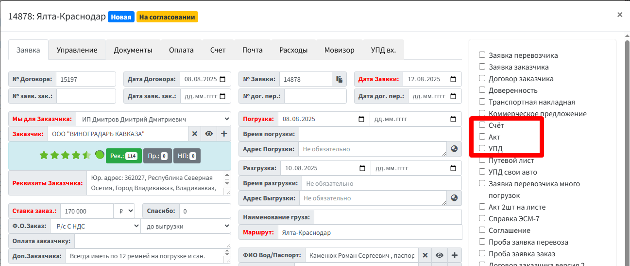Enable the УПД checkbox
The image size is (630, 266).
[482, 148]
